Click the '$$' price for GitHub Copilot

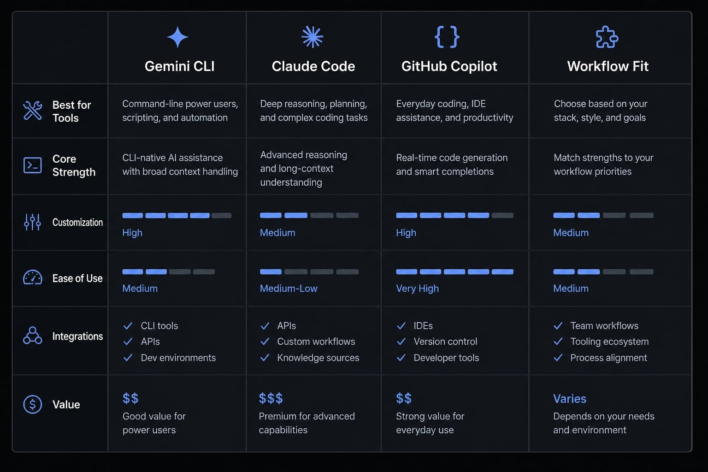point(404,398)
